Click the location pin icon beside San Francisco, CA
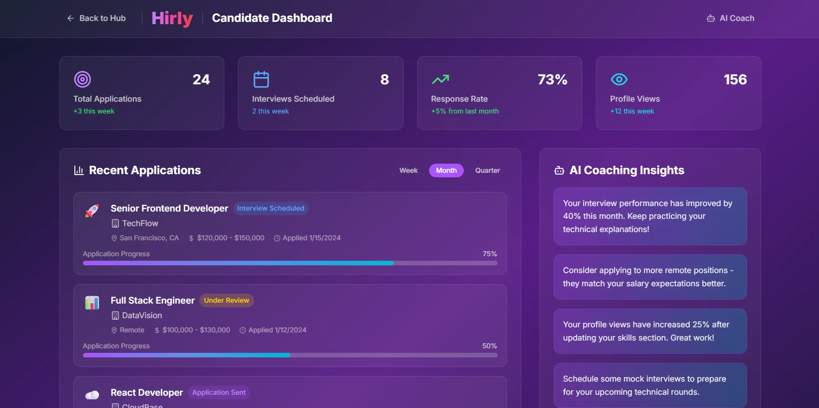Screen dimensions: 819x408 [x=114, y=238]
